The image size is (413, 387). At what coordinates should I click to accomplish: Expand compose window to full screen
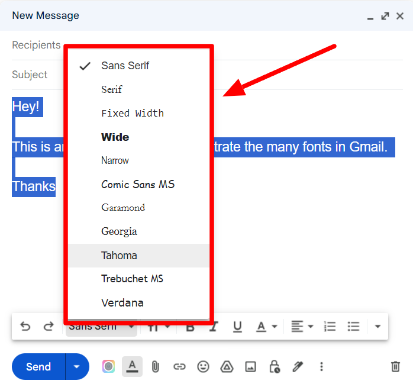click(385, 16)
